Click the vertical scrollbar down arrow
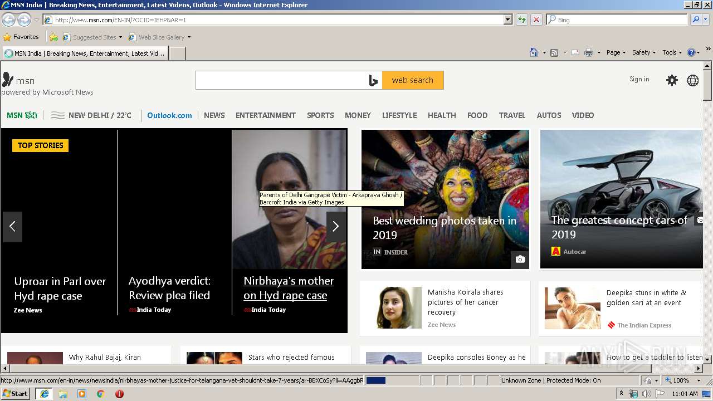 coord(707,359)
